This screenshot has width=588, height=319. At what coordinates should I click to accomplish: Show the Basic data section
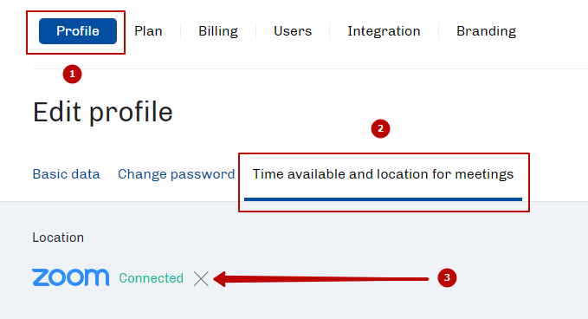point(66,174)
